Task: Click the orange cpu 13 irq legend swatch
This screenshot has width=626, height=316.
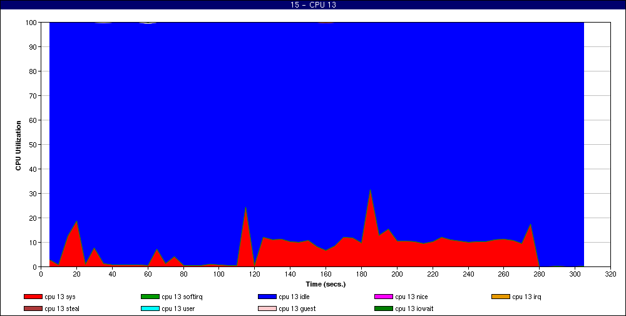Action: [x=501, y=297]
